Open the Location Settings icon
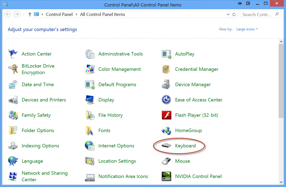This screenshot has height=187, width=286. coord(90,161)
